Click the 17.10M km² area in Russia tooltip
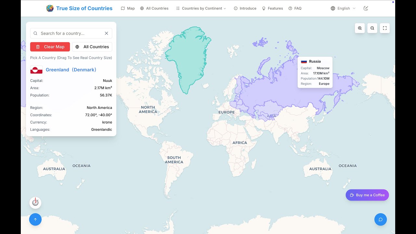The width and height of the screenshot is (416, 234). 321,73
